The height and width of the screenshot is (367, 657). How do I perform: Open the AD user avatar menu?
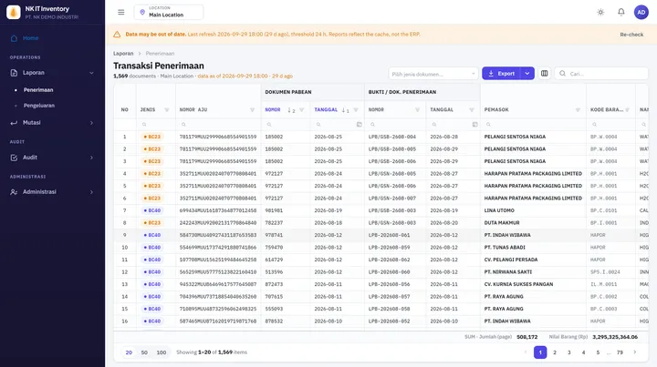(641, 12)
